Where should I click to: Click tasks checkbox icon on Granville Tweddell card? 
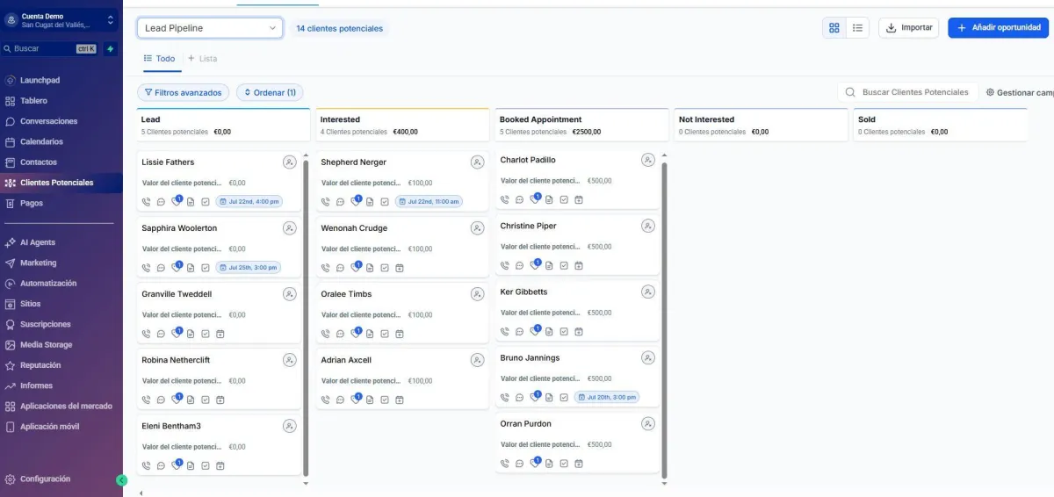(206, 334)
